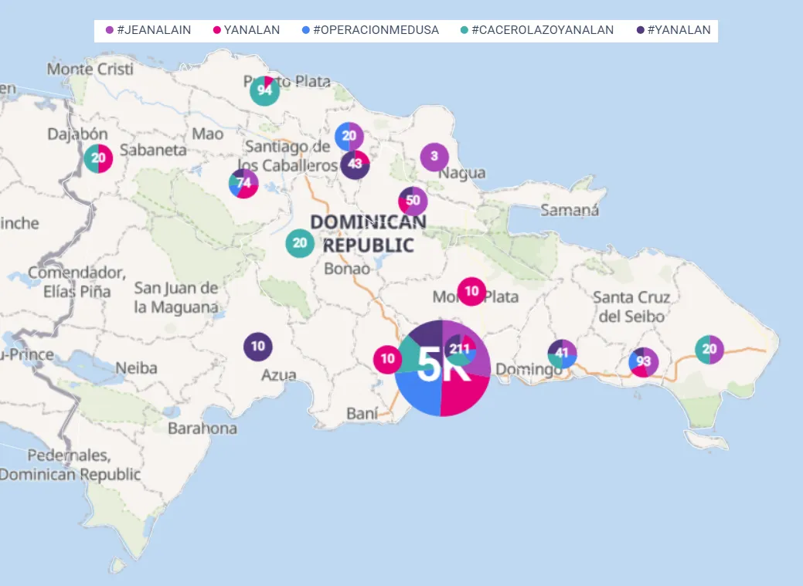This screenshot has height=586, width=803.
Task: Select the 74 pie cluster marker
Action: (x=243, y=184)
